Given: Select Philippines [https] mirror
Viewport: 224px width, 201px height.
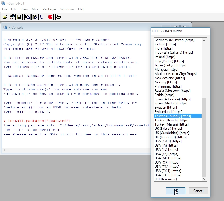Looking at the screenshot, I should click(178, 86).
